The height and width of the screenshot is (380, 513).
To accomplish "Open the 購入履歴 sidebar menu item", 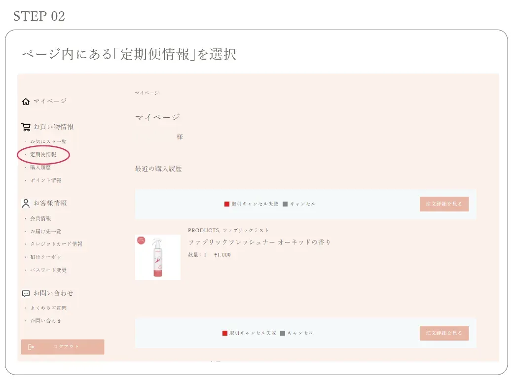I will (41, 167).
